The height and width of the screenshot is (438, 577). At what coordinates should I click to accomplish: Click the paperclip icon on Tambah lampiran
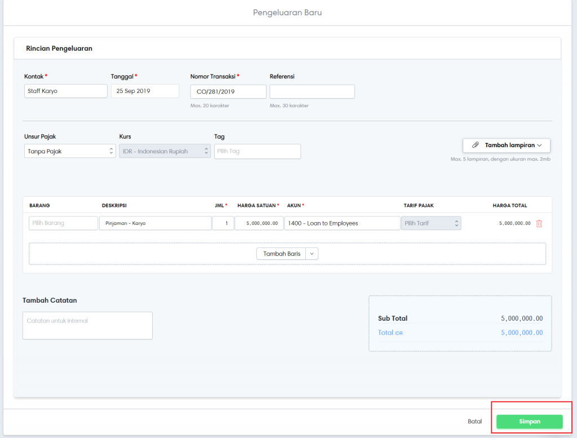(x=475, y=145)
